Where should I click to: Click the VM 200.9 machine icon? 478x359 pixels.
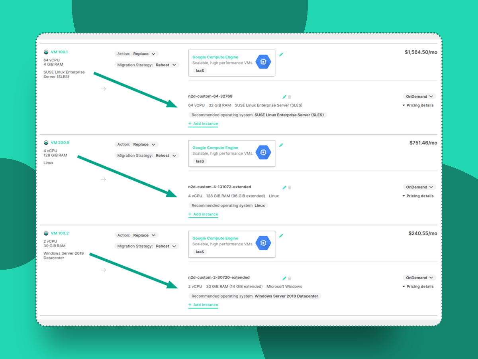[46, 142]
